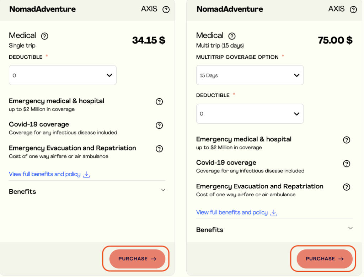Click AXIS help icon in single trip card
Image resolution: width=364 pixels, height=277 pixels.
click(x=166, y=10)
